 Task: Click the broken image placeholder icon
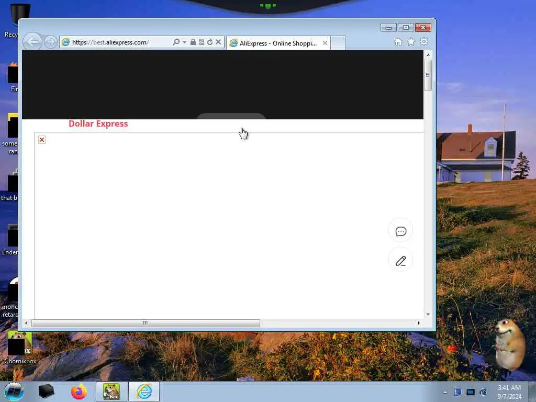click(x=42, y=140)
